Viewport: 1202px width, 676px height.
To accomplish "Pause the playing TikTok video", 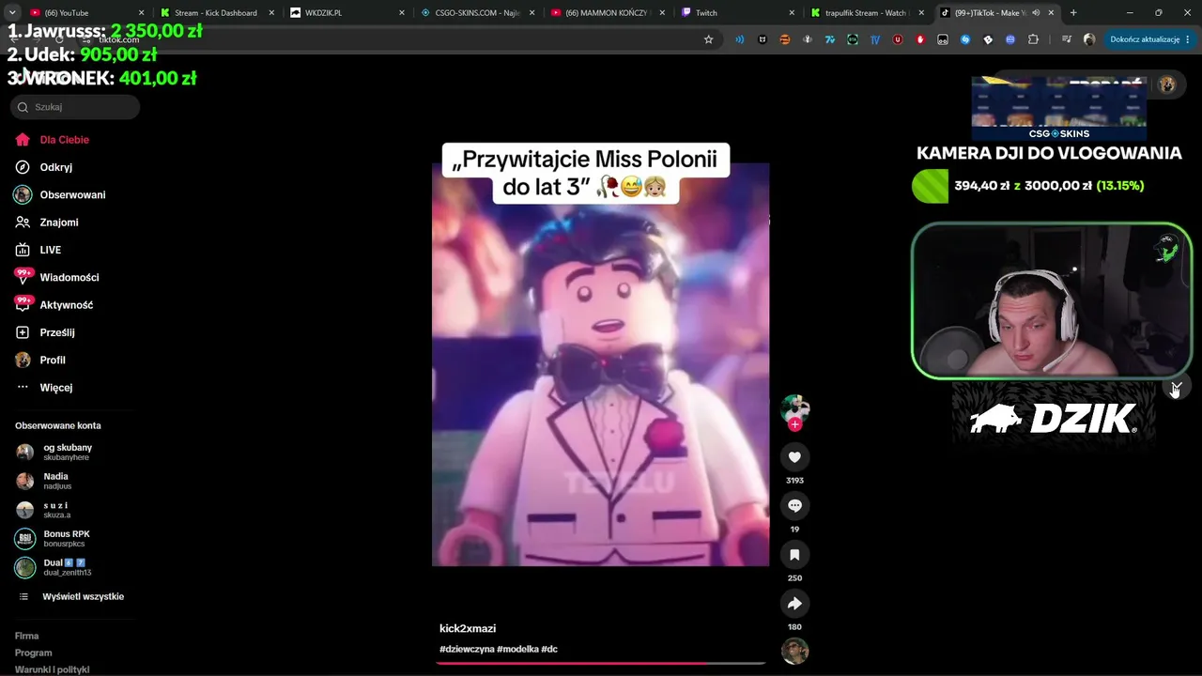I will (600, 364).
